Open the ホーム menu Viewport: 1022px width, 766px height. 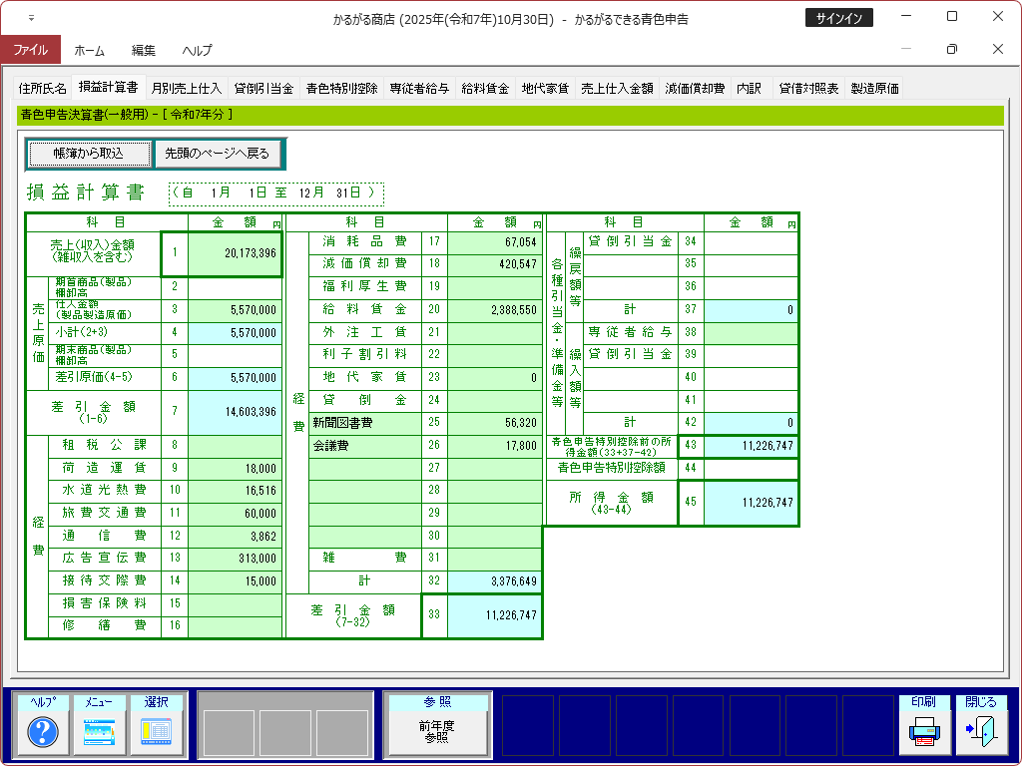point(90,50)
